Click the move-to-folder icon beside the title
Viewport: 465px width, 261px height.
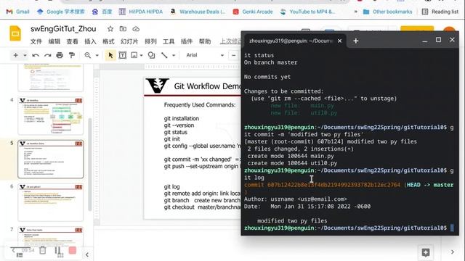123,29
